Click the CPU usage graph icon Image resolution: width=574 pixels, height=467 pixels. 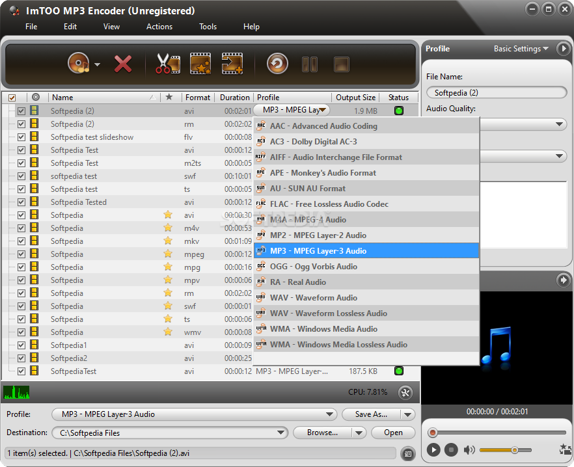coord(16,392)
